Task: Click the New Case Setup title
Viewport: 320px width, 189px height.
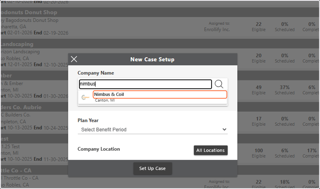Action: (x=152, y=59)
